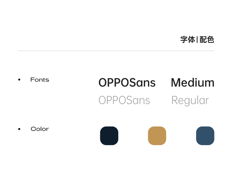
Task: Click the capital R in Regular
Action: click(175, 100)
